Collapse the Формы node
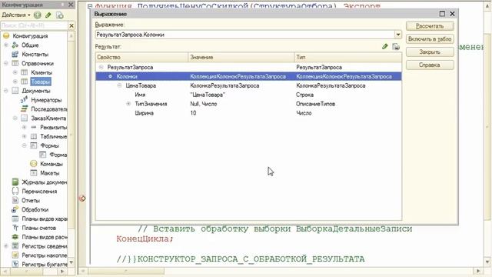Viewport: 492px width, 277px height. click(24, 145)
